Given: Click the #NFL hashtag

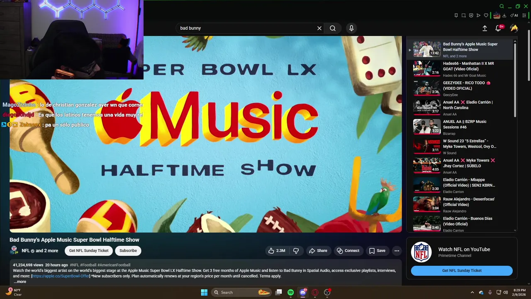Looking at the screenshot, I should click(74, 265).
